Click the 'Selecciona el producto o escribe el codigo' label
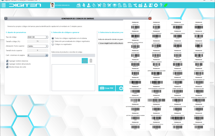Image resolution: width=215 pixels, height=136 pixels. tap(67, 52)
